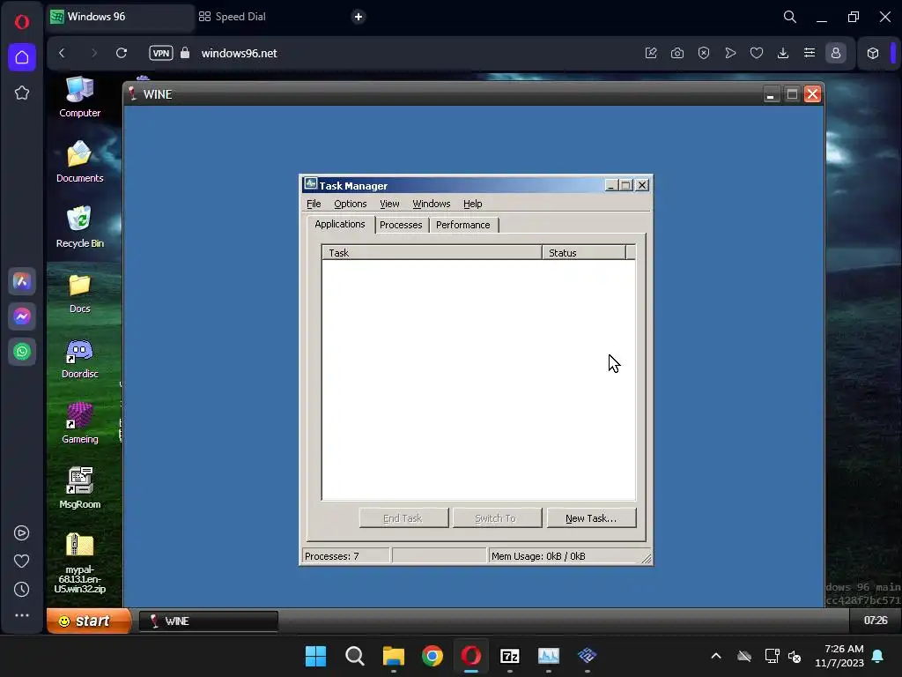902x677 pixels.
Task: Click the Mem Usage status text
Action: click(x=538, y=556)
